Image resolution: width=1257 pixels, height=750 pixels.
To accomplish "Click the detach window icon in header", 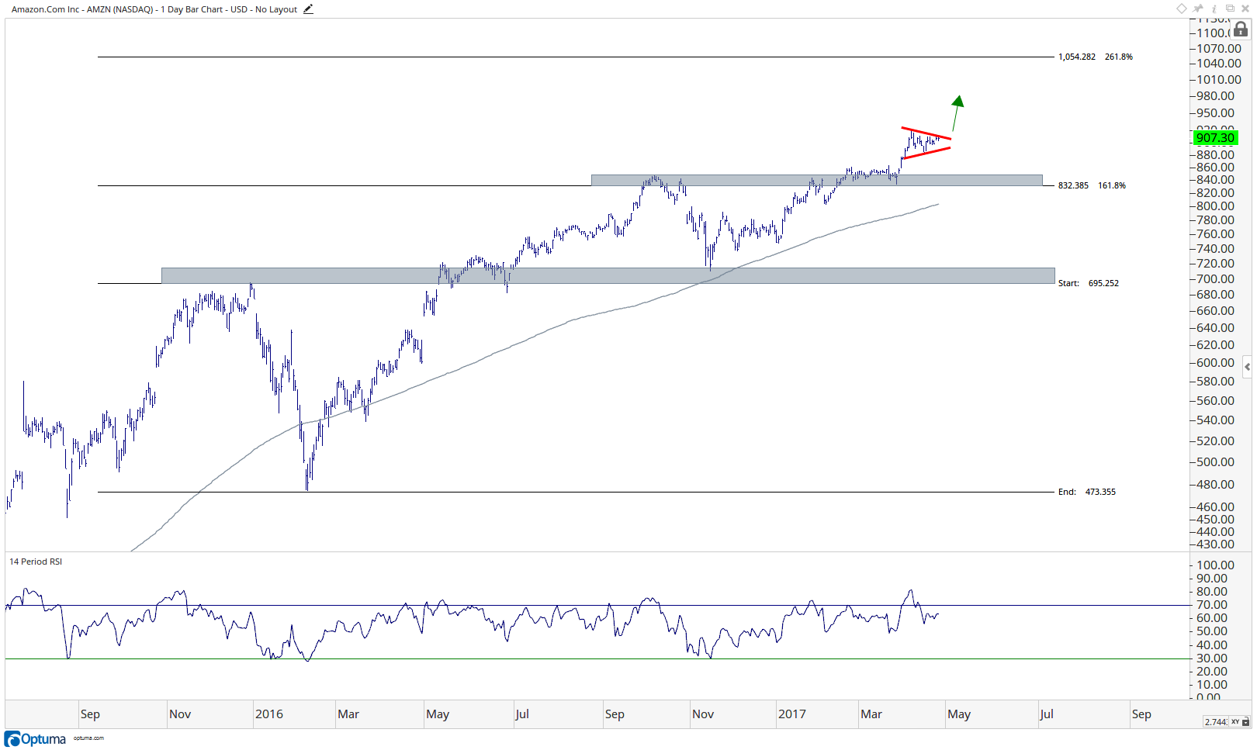I will [1230, 9].
